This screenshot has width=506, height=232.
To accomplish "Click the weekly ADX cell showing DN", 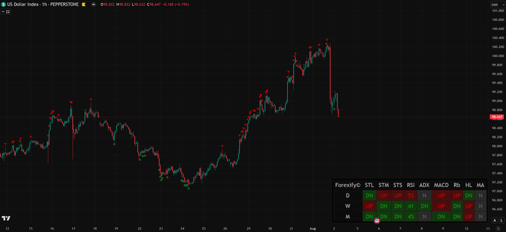I will click(x=424, y=206).
